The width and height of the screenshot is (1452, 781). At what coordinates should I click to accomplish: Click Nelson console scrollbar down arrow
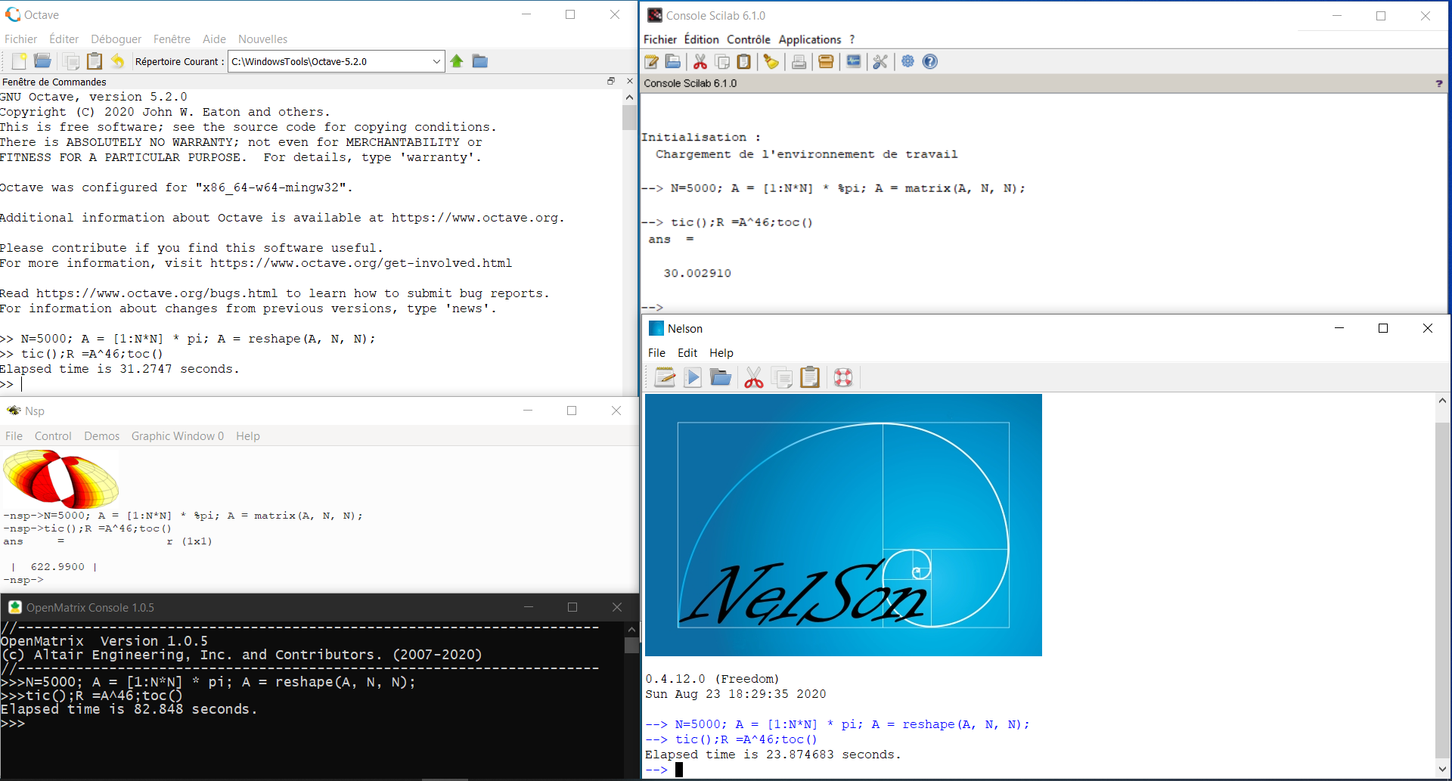[1442, 769]
